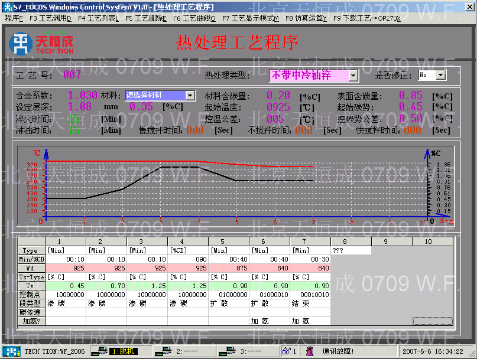Click segment 1 Ts value 0.45 cell
This screenshot has height=359, width=477.
click(x=65, y=285)
